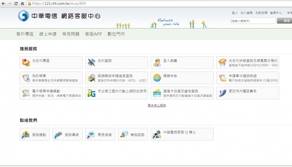Go back using the browser back arrow
Viewport: 292px width, 167px height.
point(3,4)
